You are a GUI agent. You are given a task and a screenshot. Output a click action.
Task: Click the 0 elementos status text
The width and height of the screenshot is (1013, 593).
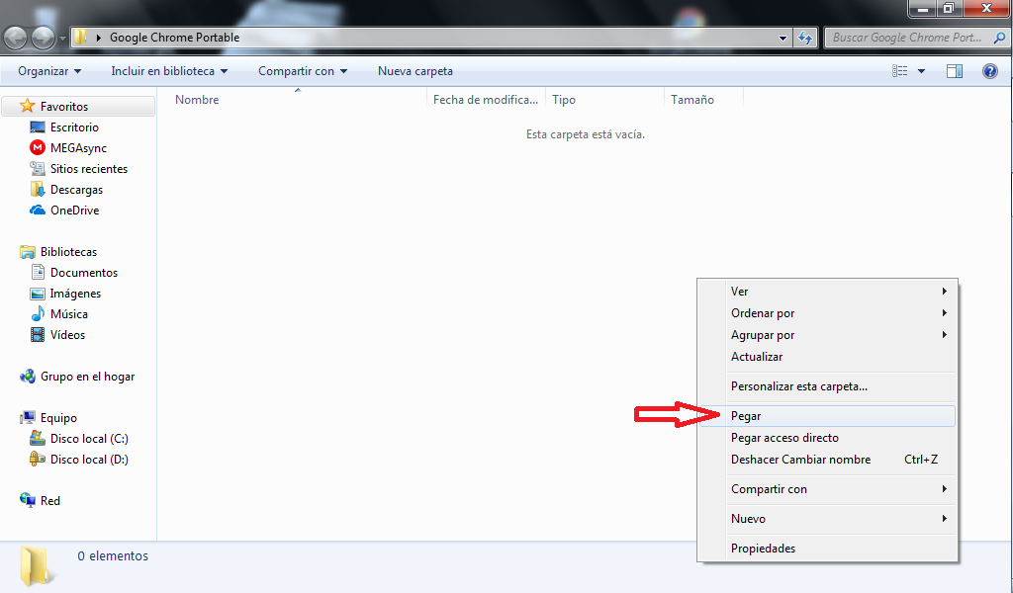(113, 555)
